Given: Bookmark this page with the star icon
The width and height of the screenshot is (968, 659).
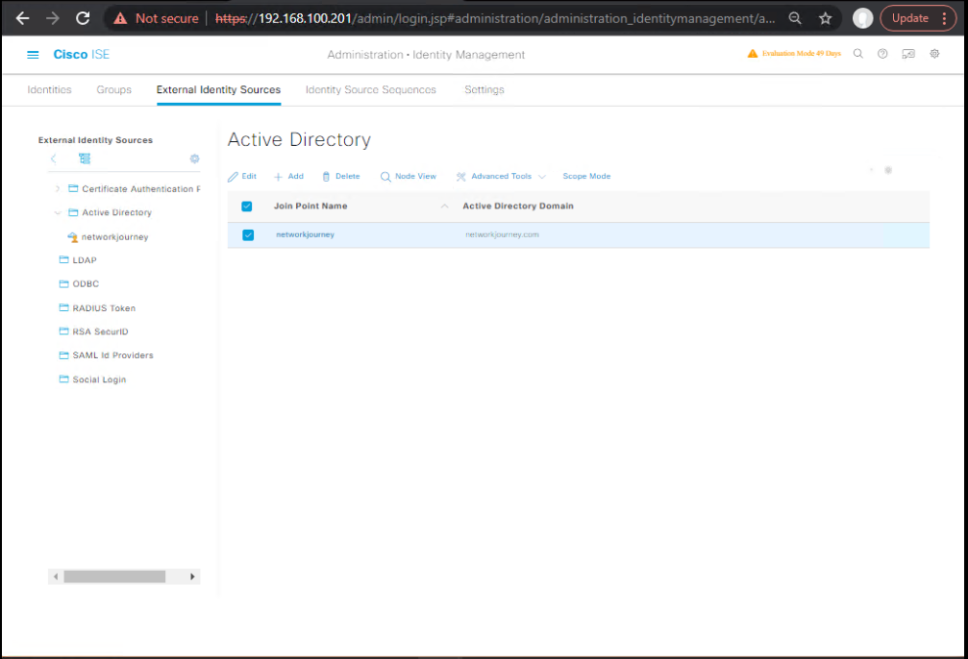Looking at the screenshot, I should tap(826, 18).
